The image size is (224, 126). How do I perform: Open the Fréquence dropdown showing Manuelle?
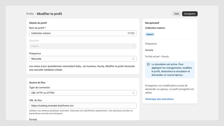[x=83, y=59]
